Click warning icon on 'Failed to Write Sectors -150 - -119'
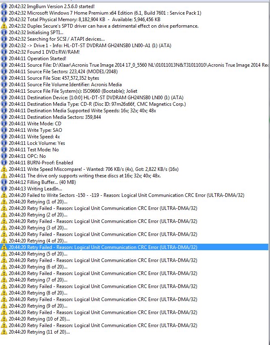270x345 pixels. click(x=4, y=195)
